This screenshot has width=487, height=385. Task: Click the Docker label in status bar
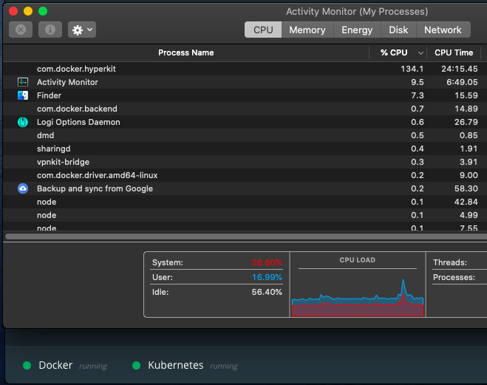pos(55,365)
